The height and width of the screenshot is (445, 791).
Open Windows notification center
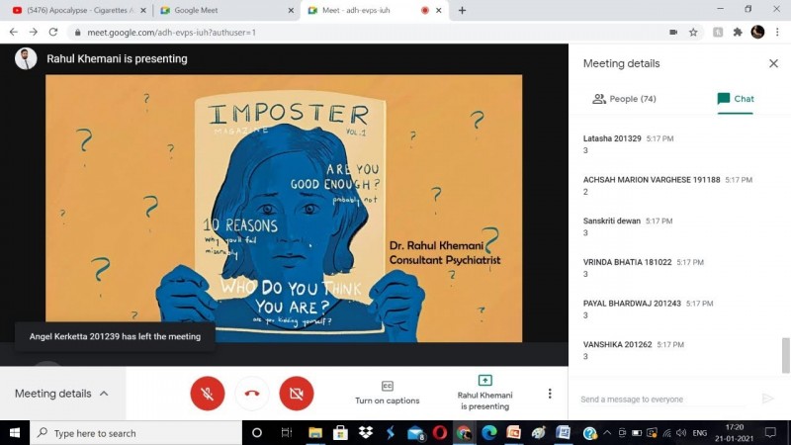point(770,433)
